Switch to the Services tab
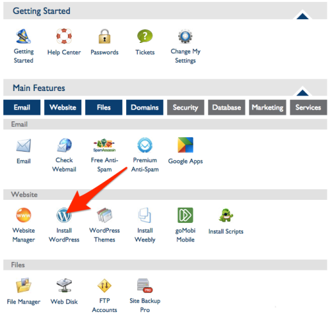The width and height of the screenshot is (330, 314). pos(308,108)
